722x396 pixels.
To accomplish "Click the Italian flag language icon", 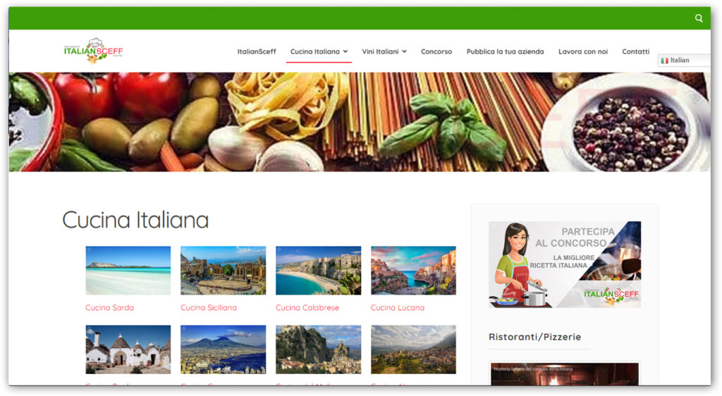I will (x=664, y=61).
